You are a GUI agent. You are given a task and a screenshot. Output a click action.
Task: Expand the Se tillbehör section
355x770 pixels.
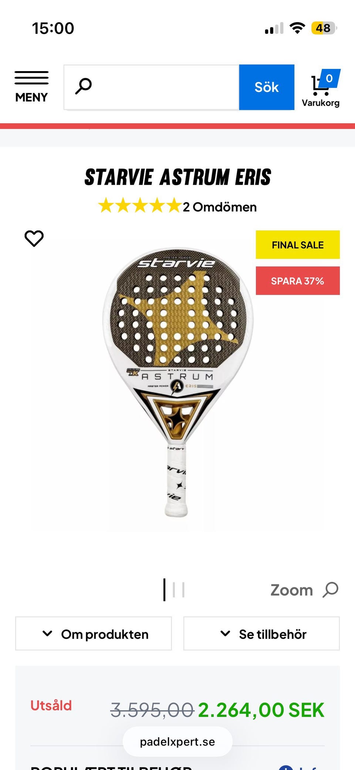[261, 633]
